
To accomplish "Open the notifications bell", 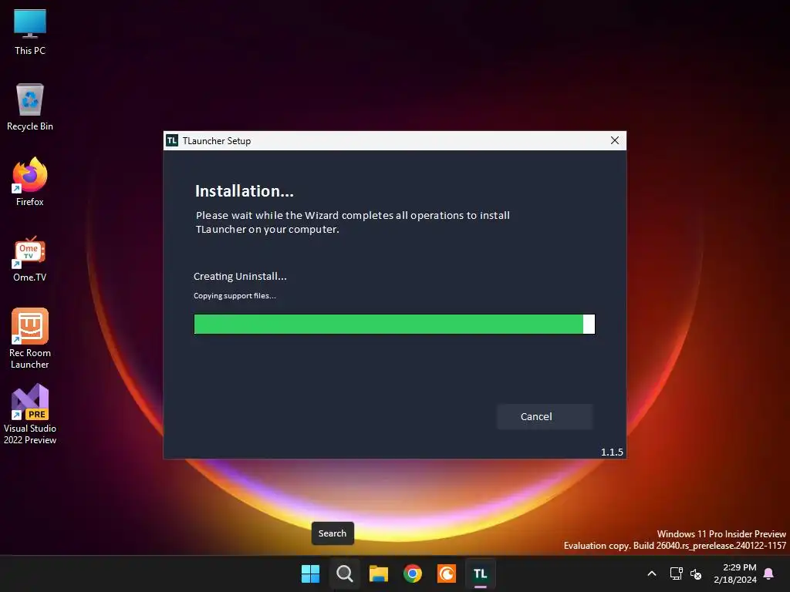I will (x=769, y=573).
